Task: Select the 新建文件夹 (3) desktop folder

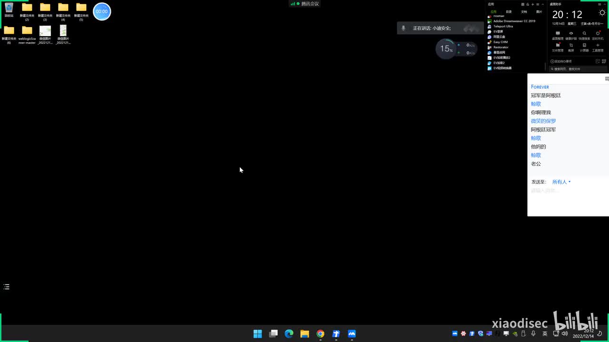Action: pos(45,11)
